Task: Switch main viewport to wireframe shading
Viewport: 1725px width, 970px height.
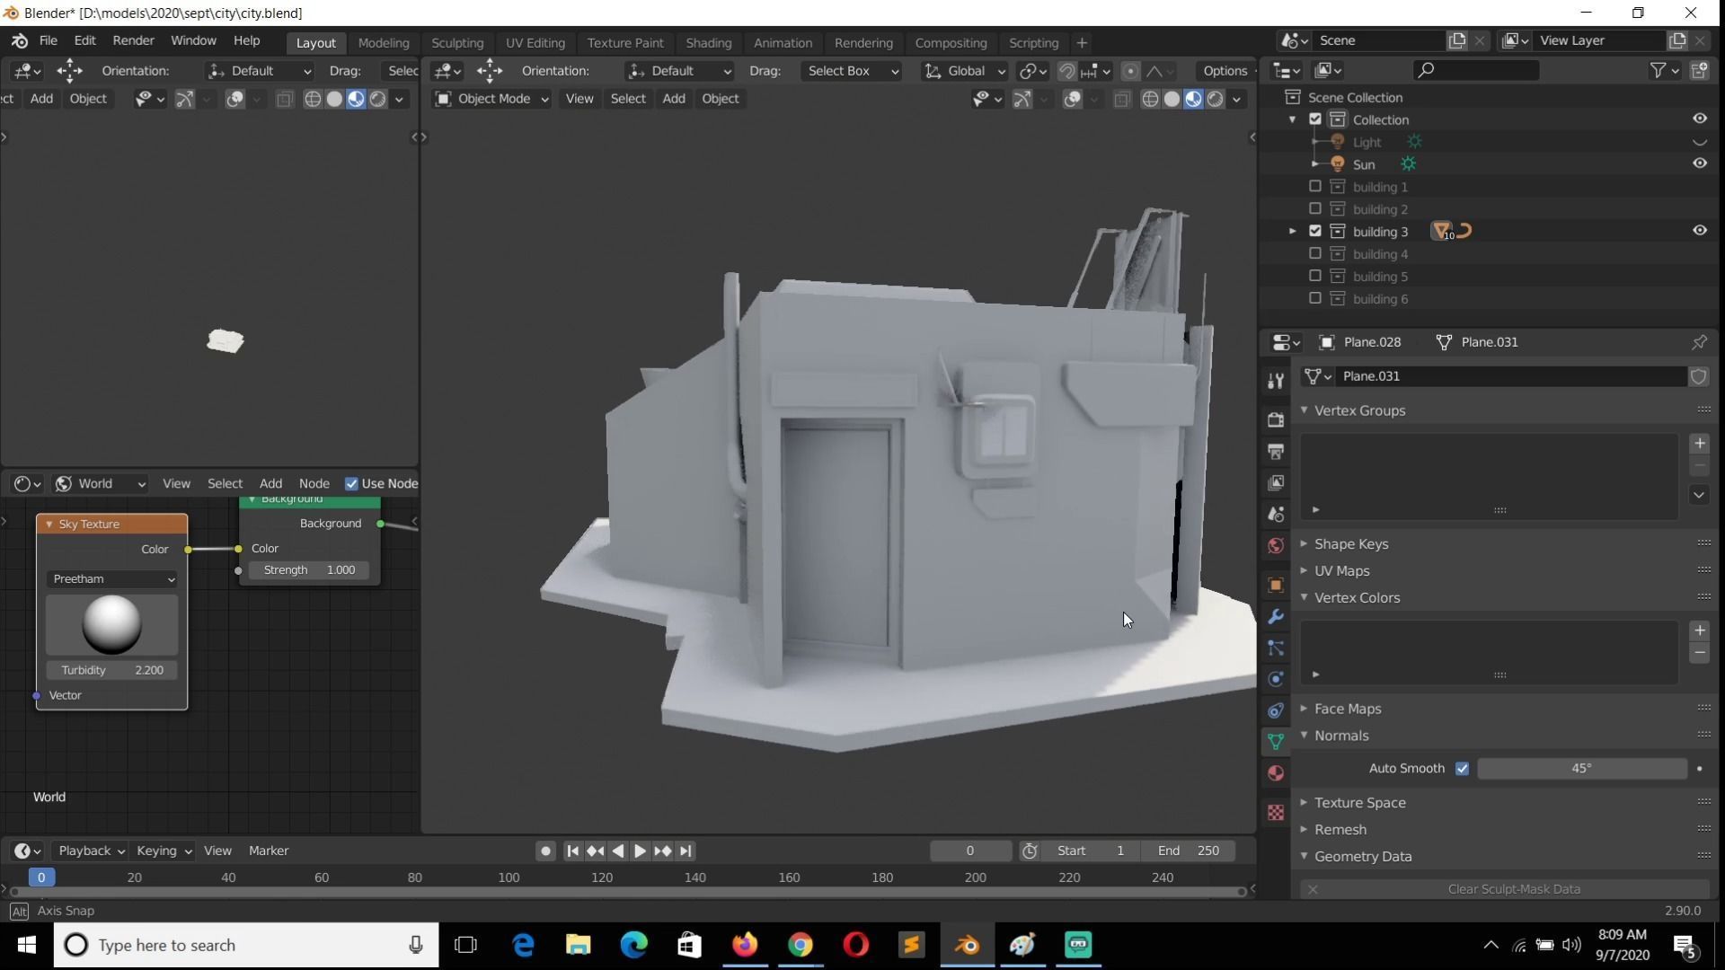Action: point(1150,100)
